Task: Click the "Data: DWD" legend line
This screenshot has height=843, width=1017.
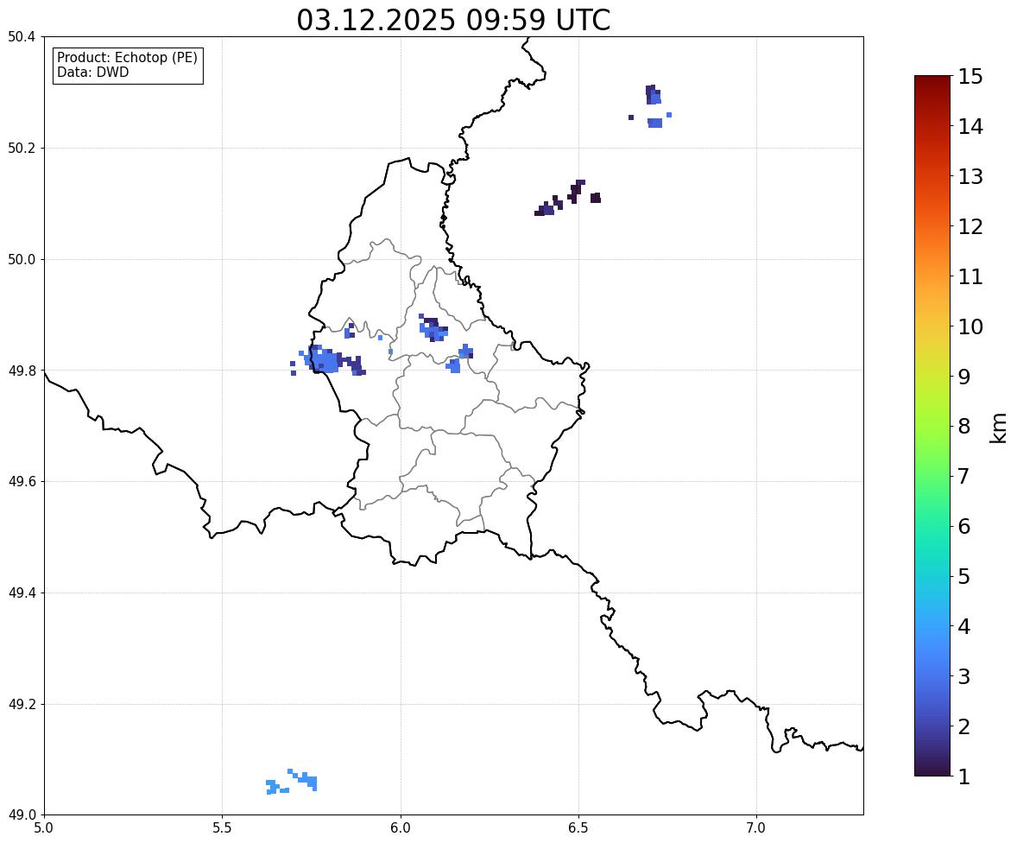Action: point(92,72)
